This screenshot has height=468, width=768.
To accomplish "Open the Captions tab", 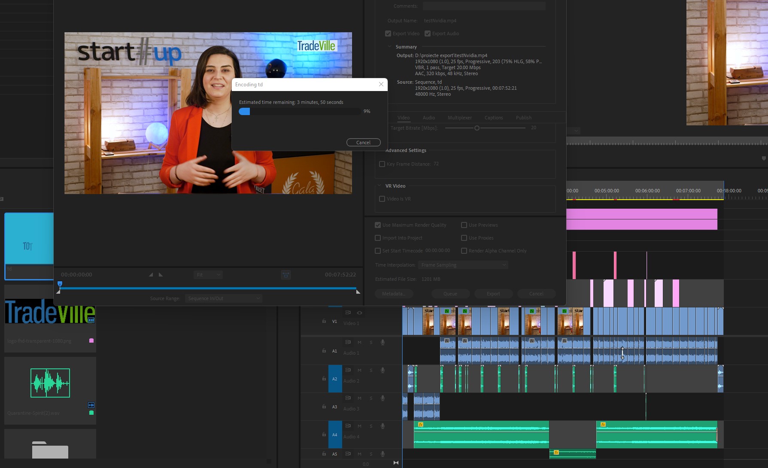I will pos(493,118).
